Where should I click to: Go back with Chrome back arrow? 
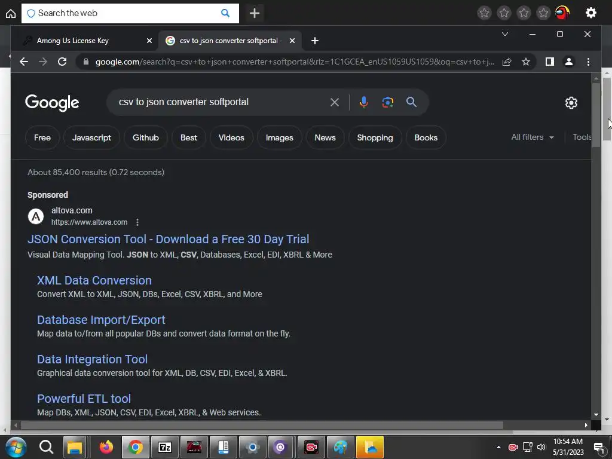24,62
